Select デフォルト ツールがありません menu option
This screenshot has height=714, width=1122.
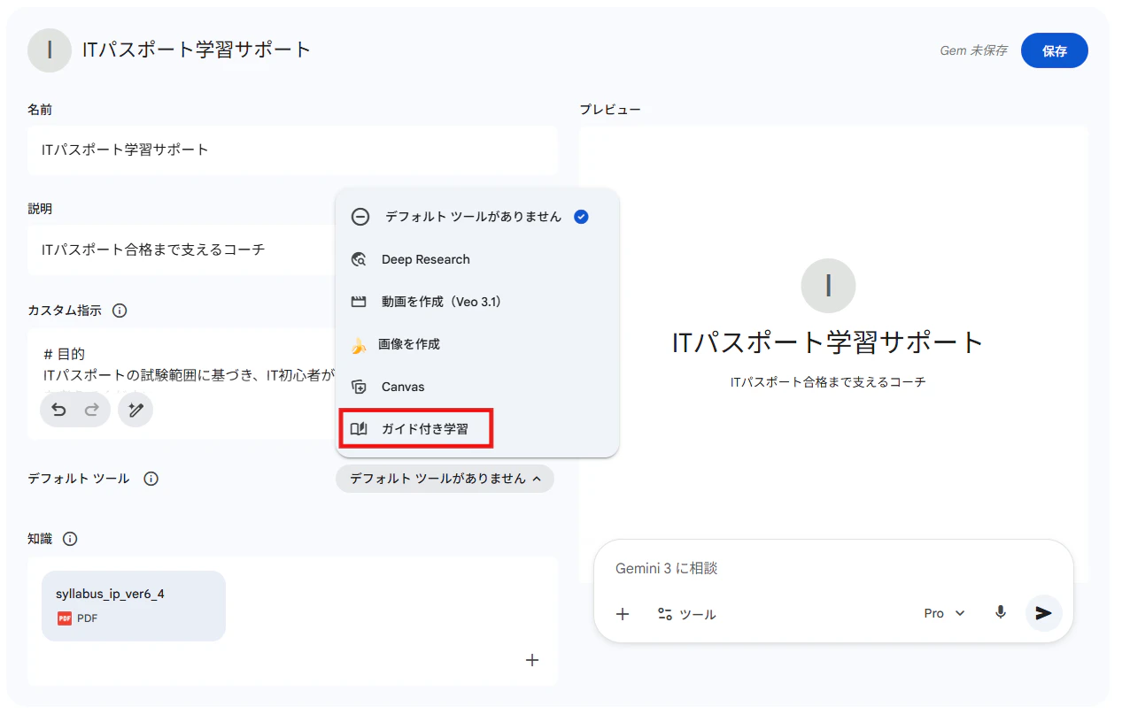[x=477, y=217]
